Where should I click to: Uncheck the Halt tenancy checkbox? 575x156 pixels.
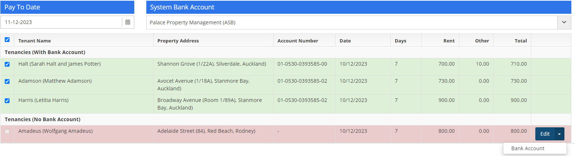[7, 64]
